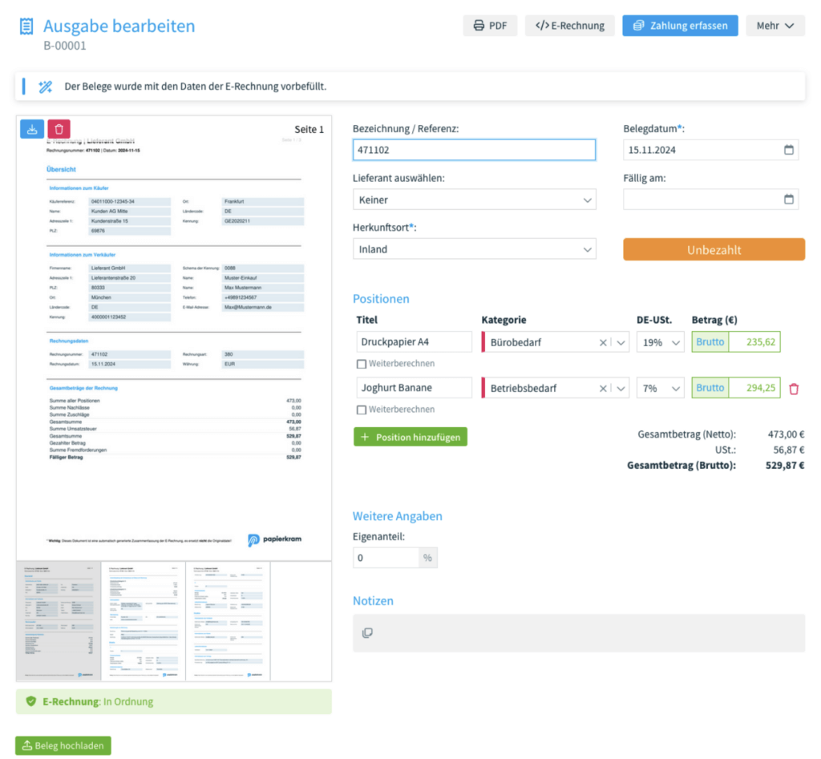Viewport: 821px width, 759px height.
Task: Click the orange Unbezahlt status bar
Action: point(714,249)
